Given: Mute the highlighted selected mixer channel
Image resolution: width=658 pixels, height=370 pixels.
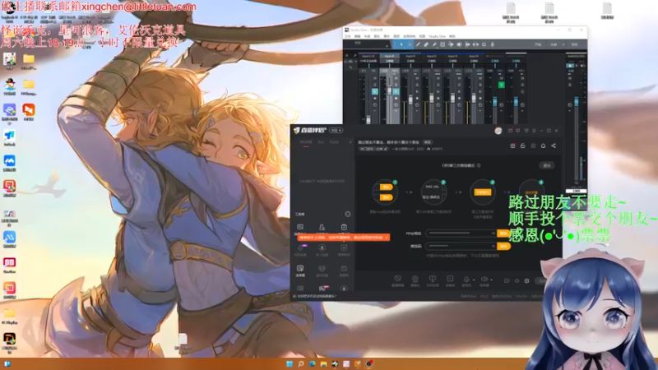Looking at the screenshot, I should coord(396,78).
